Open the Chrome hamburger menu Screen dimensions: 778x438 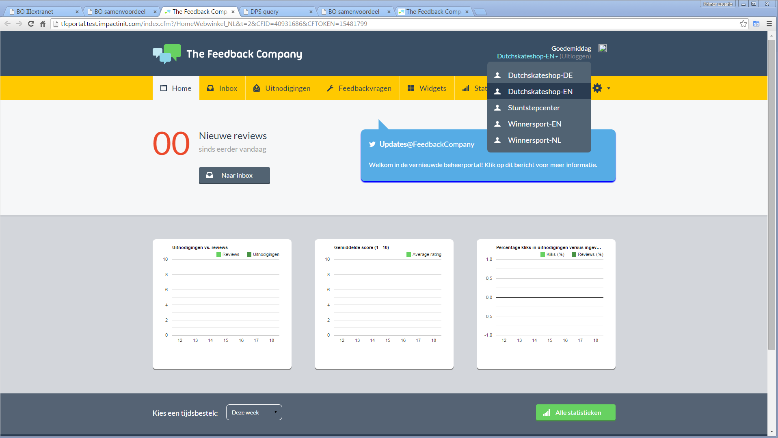tap(769, 24)
